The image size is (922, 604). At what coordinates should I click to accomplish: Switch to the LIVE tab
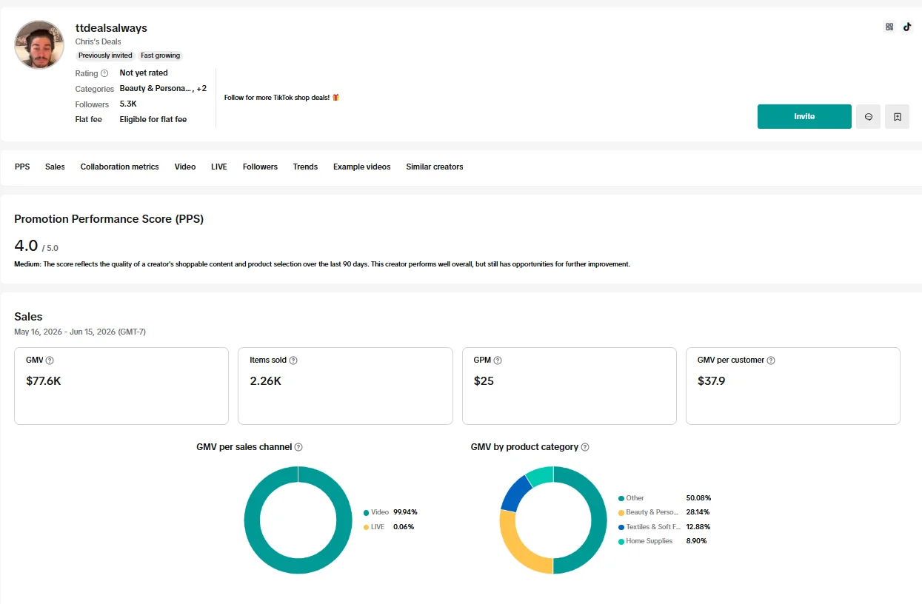pos(219,167)
